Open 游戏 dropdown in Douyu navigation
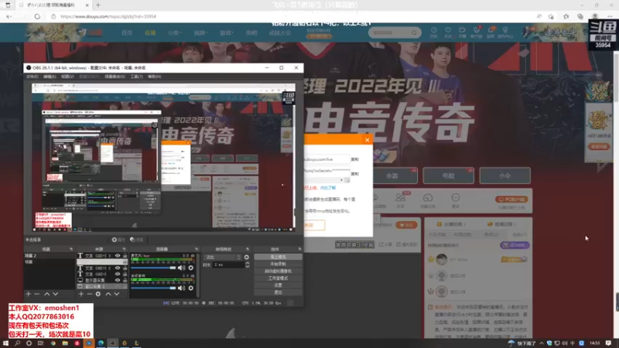Image resolution: width=619 pixels, height=348 pixels. 226,32
